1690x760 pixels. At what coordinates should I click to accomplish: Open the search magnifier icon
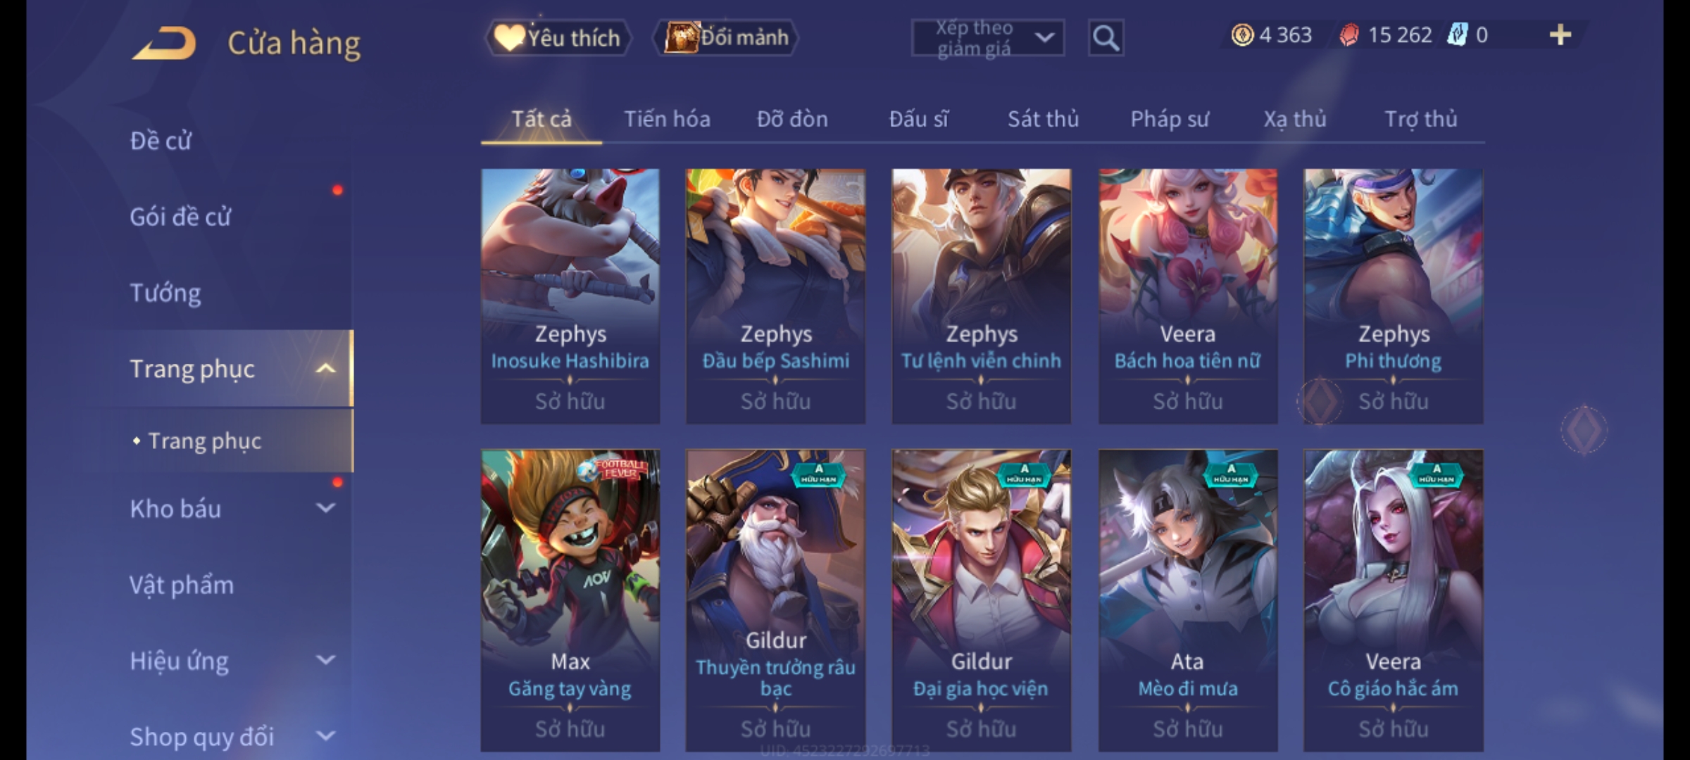click(x=1106, y=38)
